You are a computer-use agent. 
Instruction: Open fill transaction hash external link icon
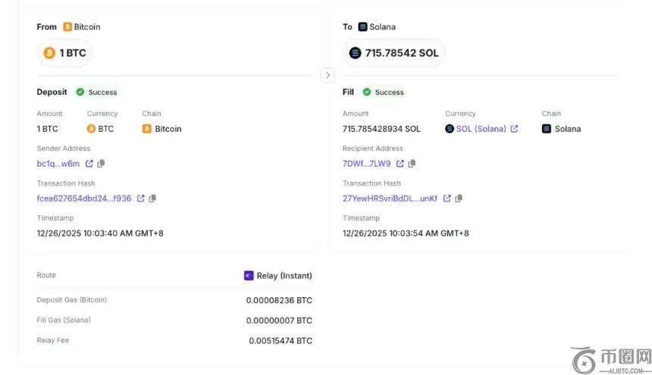[x=447, y=198]
